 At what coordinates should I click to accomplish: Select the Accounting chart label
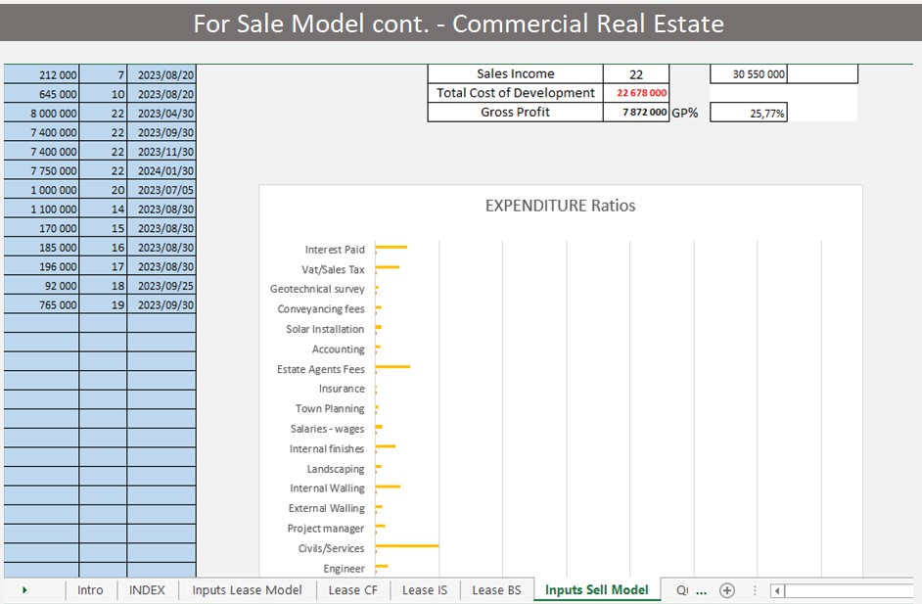338,348
